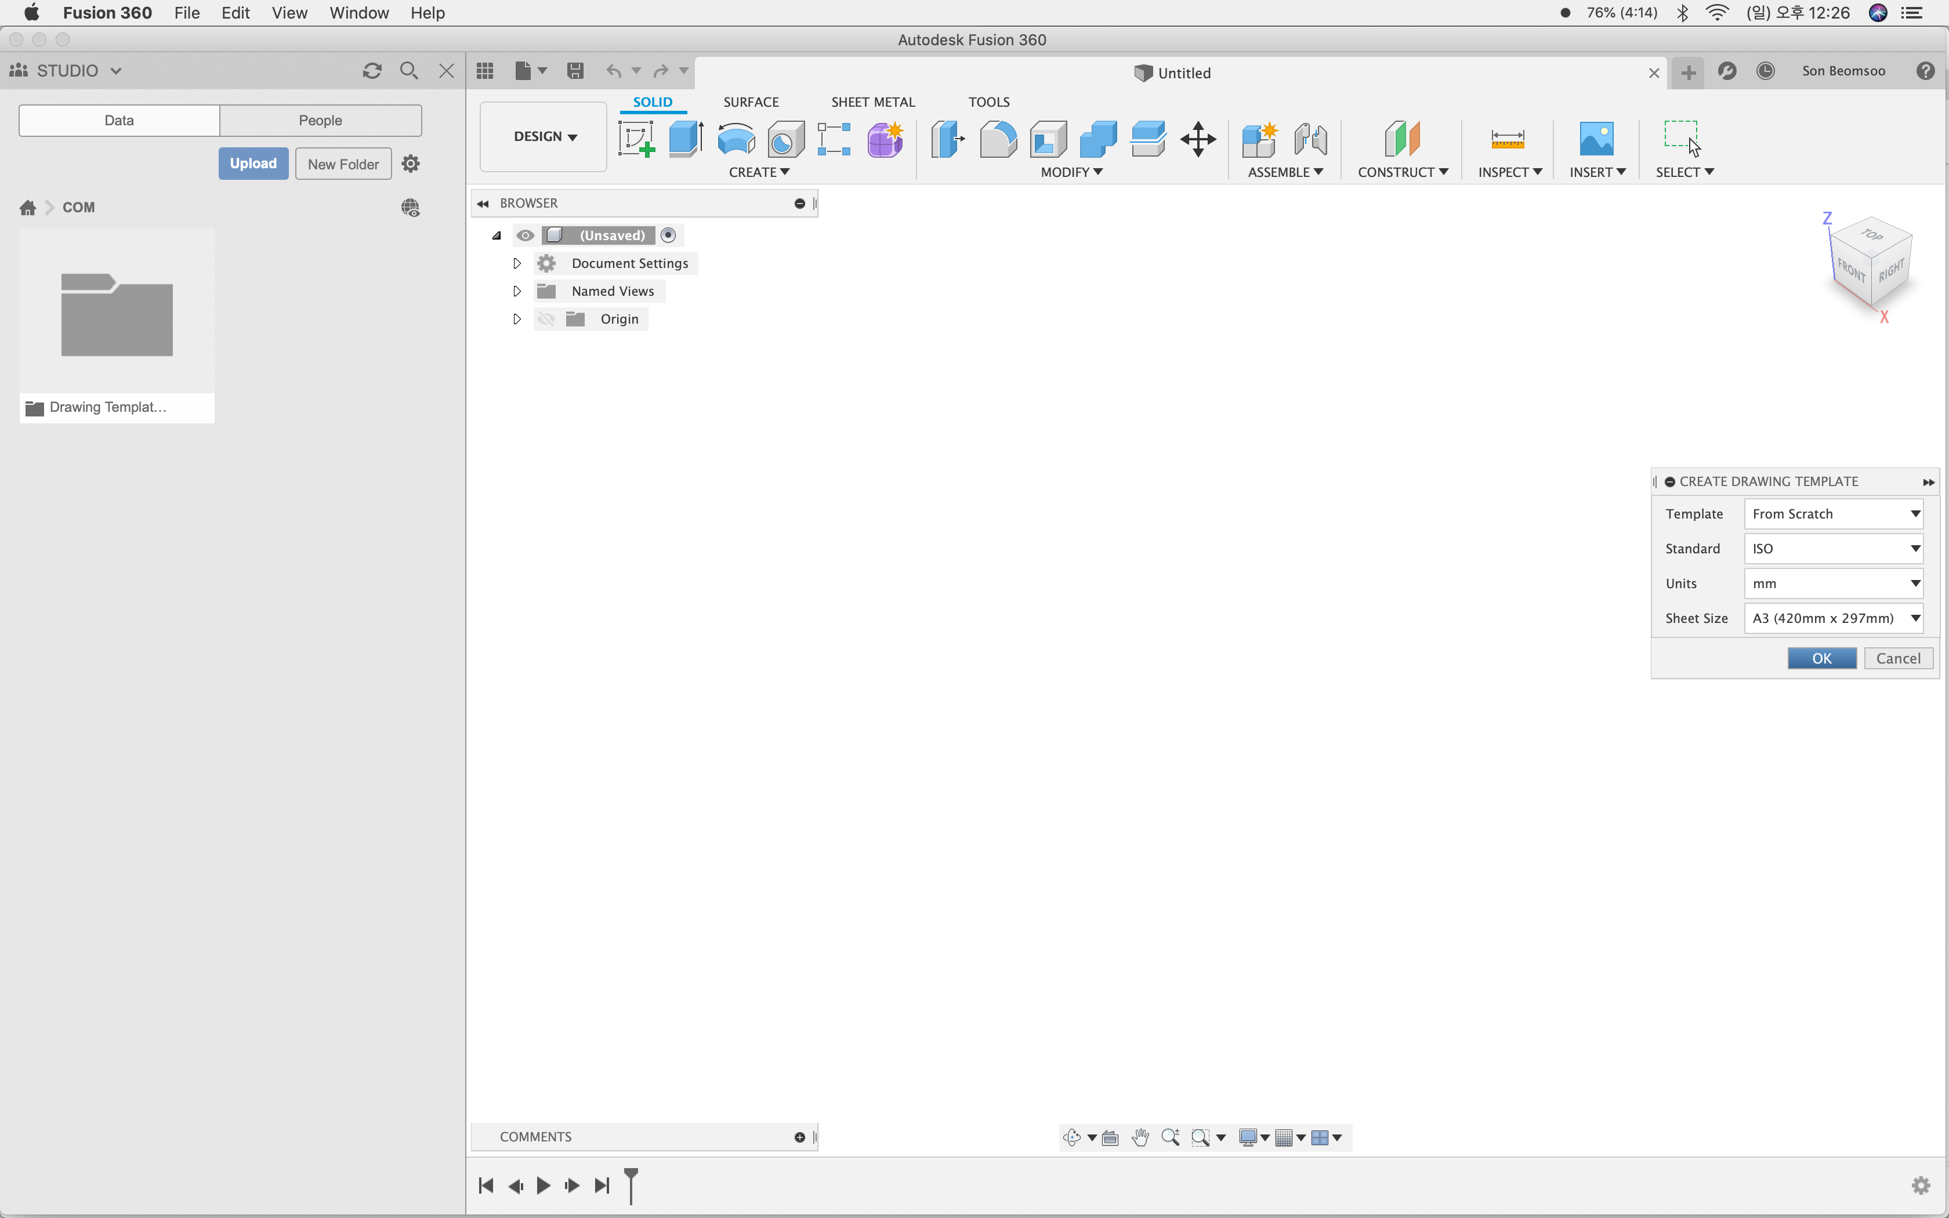Toggle visibility eye of Unsaved component
The height and width of the screenshot is (1218, 1949).
pyautogui.click(x=525, y=235)
